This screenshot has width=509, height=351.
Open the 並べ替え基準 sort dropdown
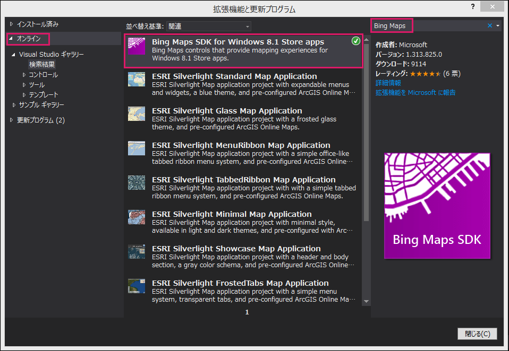coord(209,26)
